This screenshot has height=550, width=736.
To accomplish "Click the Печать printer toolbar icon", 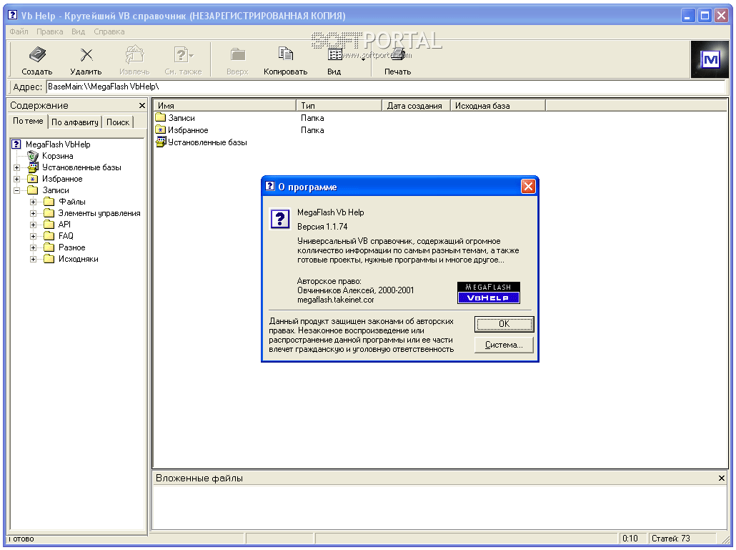I will tap(397, 54).
